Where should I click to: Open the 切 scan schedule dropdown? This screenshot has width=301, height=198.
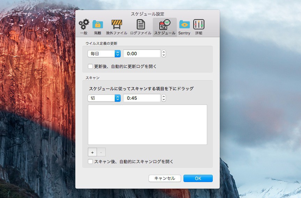point(104,98)
